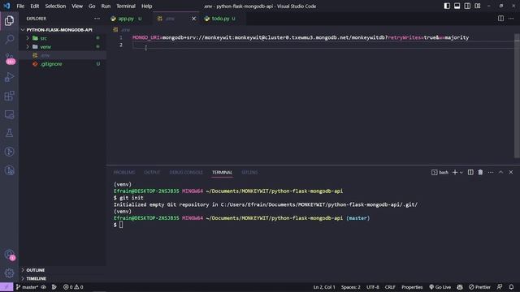Image resolution: width=520 pixels, height=292 pixels.
Task: Toggle secondary side bar layout icon
Action: (467, 6)
